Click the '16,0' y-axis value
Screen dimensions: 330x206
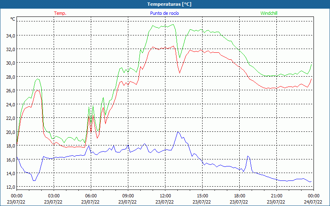(11, 160)
